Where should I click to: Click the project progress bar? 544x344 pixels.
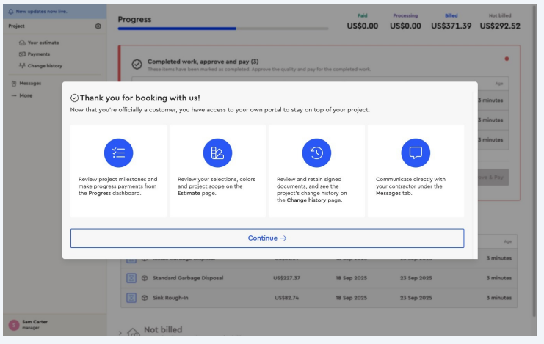[x=222, y=29]
